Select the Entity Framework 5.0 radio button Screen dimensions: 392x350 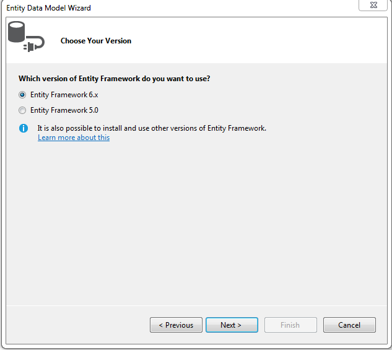(x=22, y=110)
